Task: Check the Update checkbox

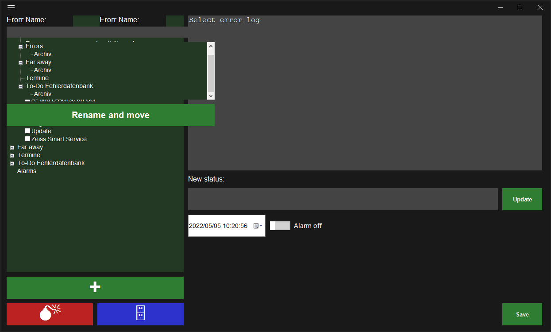Action: point(28,131)
